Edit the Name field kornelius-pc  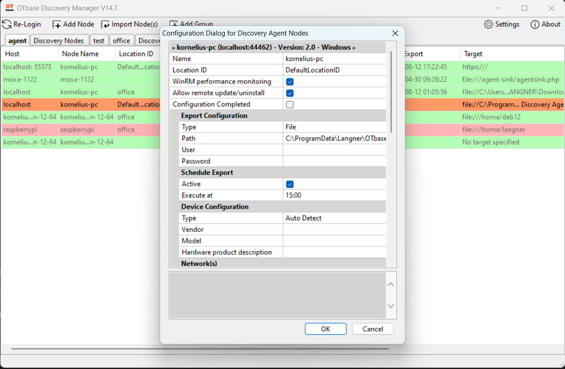click(334, 59)
